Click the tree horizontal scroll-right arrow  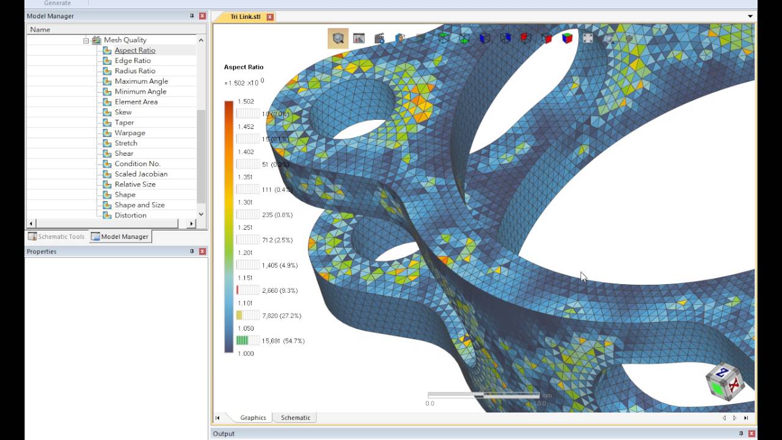[191, 224]
